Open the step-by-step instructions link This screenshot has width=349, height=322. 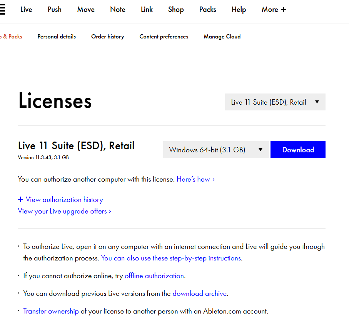(x=171, y=258)
